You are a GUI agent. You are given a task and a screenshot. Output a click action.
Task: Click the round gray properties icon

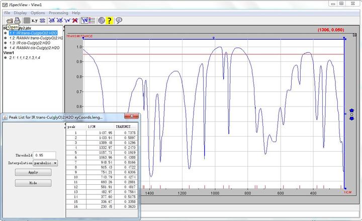101,21
